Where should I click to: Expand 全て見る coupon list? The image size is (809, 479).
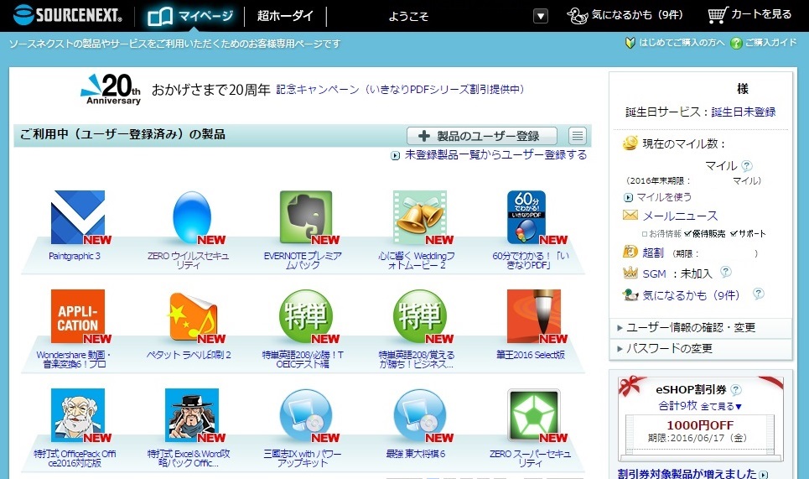721,406
